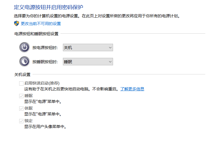213x148 pixels.
Task: Enable the 启用快速启动(推荐) checkbox
Action: 21,83
